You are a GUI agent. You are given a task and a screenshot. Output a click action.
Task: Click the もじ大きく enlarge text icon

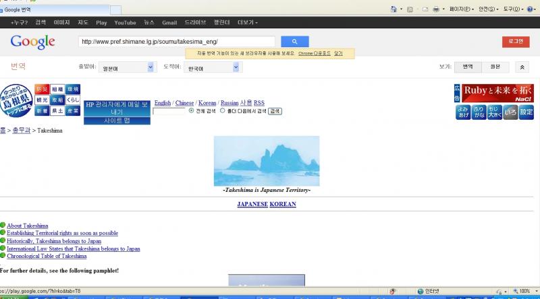coord(494,112)
